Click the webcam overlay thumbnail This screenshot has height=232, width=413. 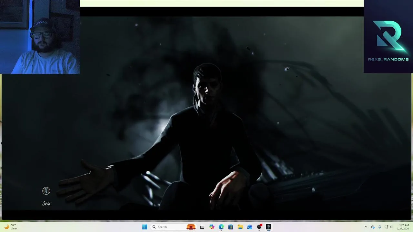click(40, 37)
